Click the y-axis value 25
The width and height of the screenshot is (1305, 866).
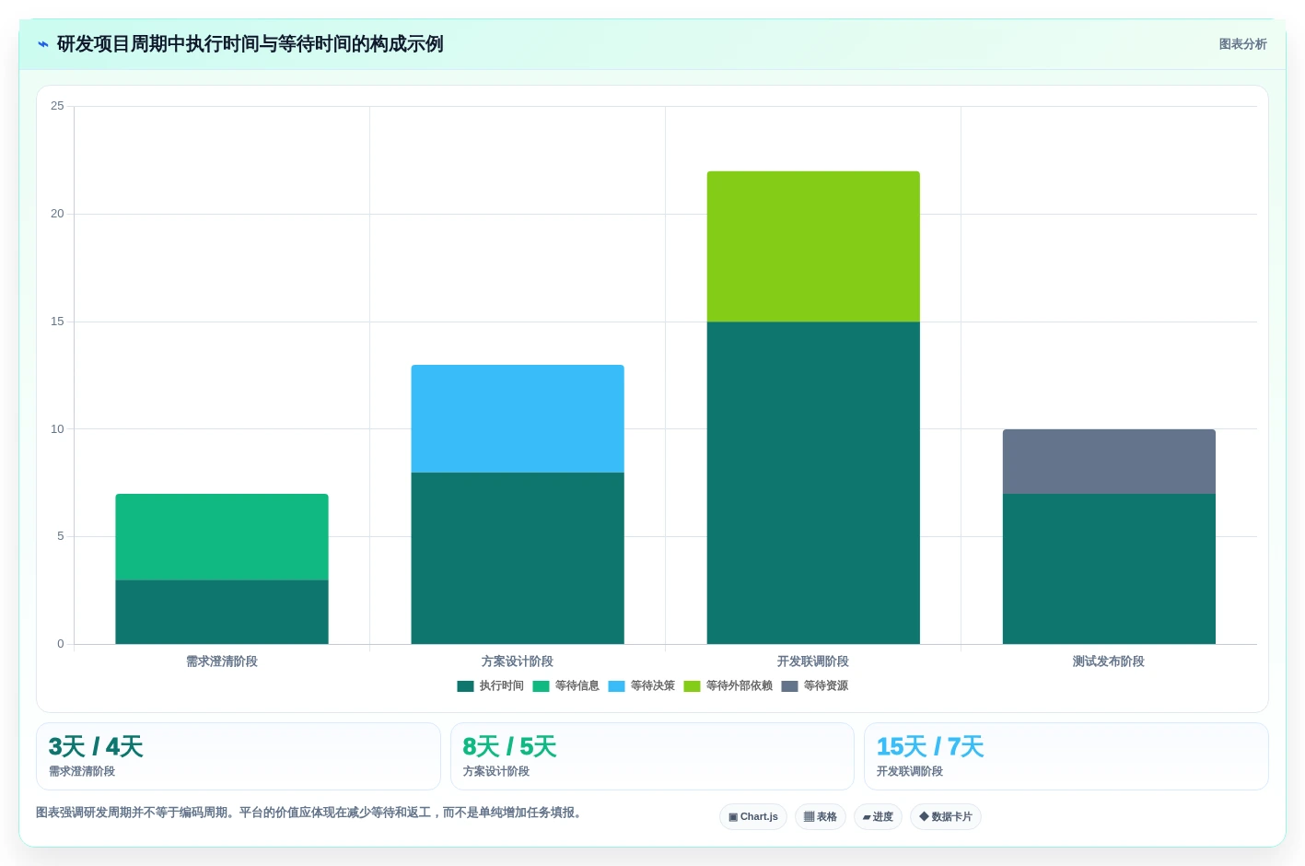[x=57, y=106]
